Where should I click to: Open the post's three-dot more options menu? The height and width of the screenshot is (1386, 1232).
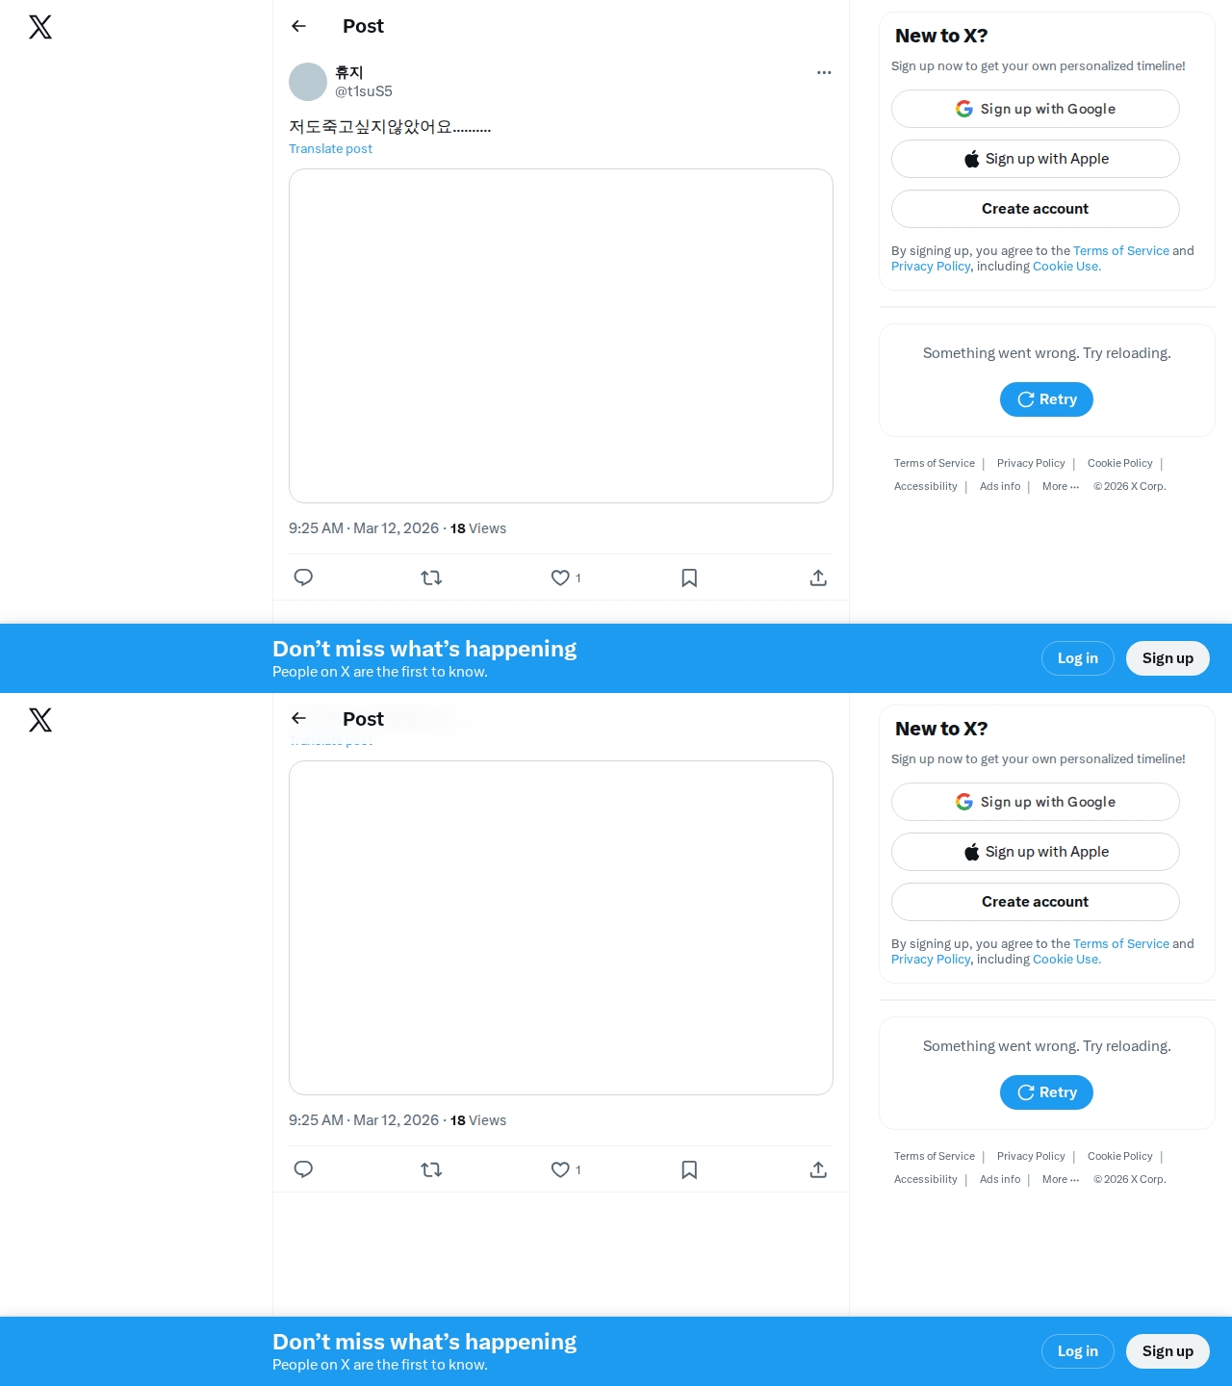coord(824,72)
